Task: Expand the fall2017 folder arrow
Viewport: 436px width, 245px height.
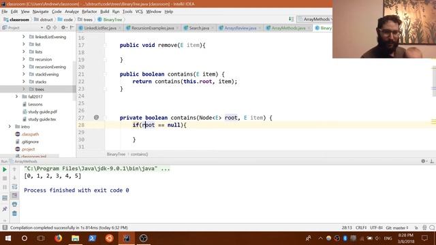Action: [16, 97]
